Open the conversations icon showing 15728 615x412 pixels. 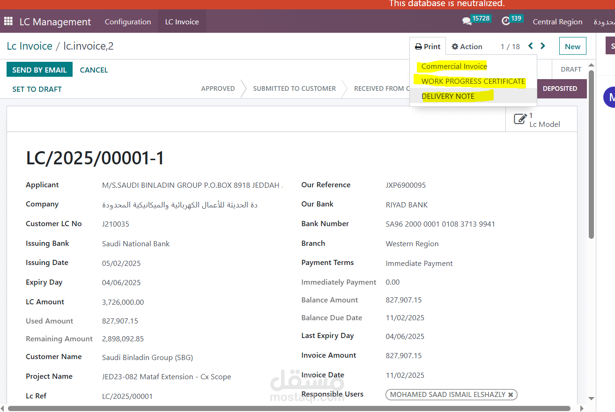click(476, 20)
